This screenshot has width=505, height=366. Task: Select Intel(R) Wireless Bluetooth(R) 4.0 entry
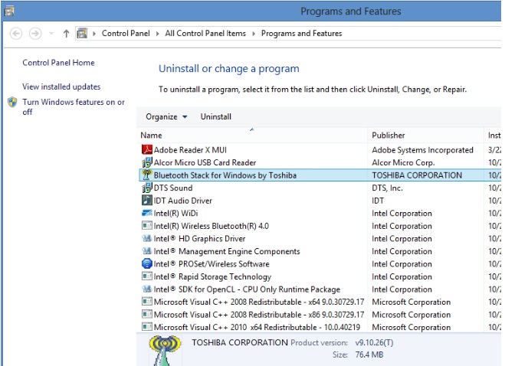click(211, 226)
